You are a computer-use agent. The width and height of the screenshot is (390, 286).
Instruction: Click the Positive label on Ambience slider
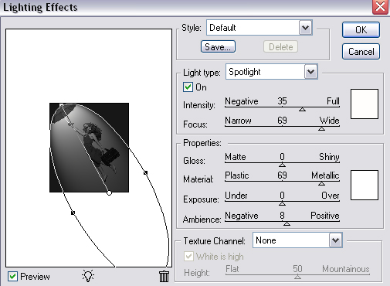[x=325, y=216]
